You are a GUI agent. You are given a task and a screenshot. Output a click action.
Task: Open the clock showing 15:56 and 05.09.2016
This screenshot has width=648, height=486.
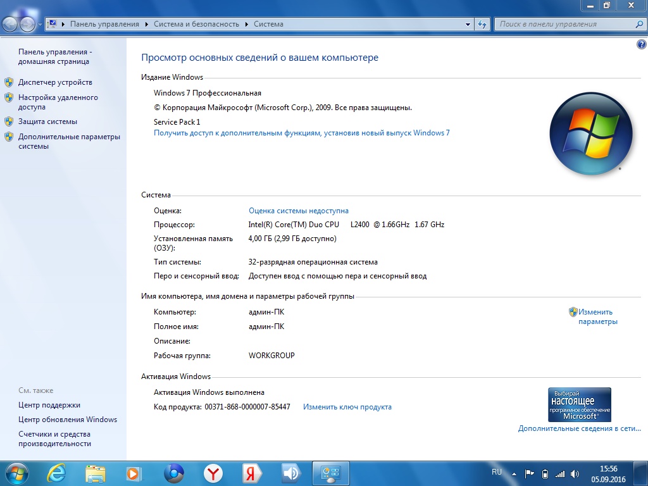608,474
